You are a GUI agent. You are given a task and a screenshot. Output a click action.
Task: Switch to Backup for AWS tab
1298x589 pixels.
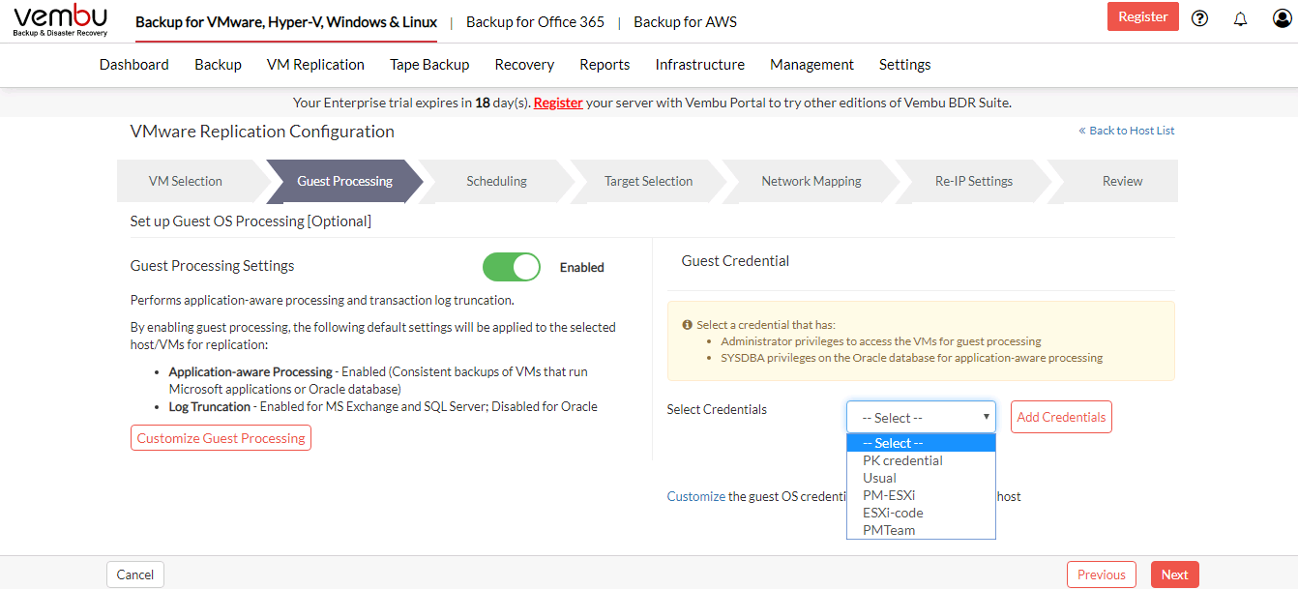coord(686,22)
